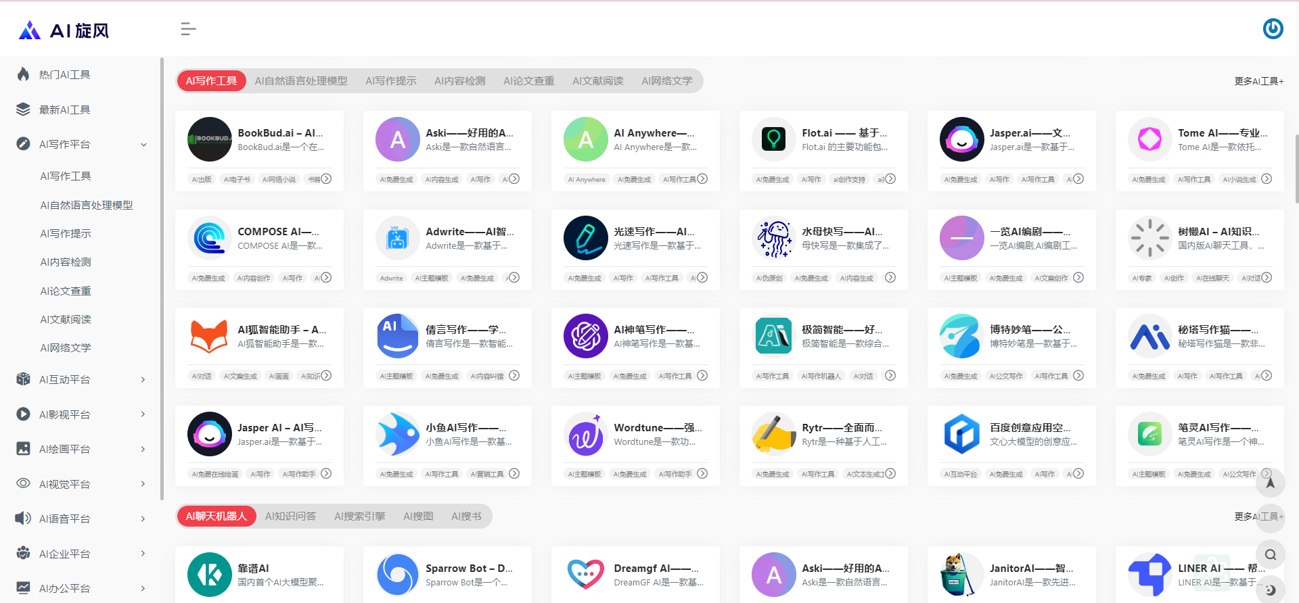Switch to the AI写作提示 tab
Screen dimensions: 1299x603
click(391, 81)
